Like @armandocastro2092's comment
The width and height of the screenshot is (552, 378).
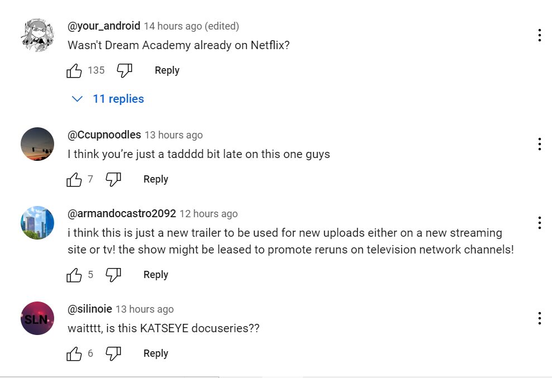coord(74,275)
